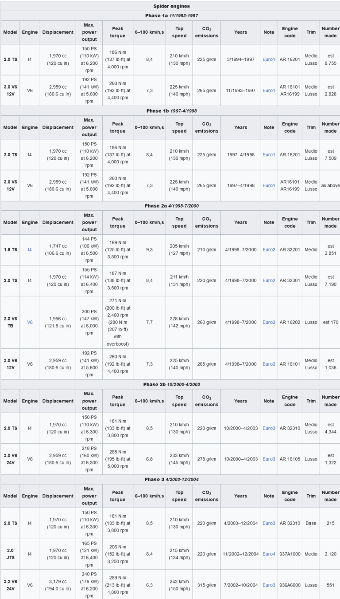Click the 'est 1,322' number made cell
This screenshot has width=340, height=599.
click(330, 459)
